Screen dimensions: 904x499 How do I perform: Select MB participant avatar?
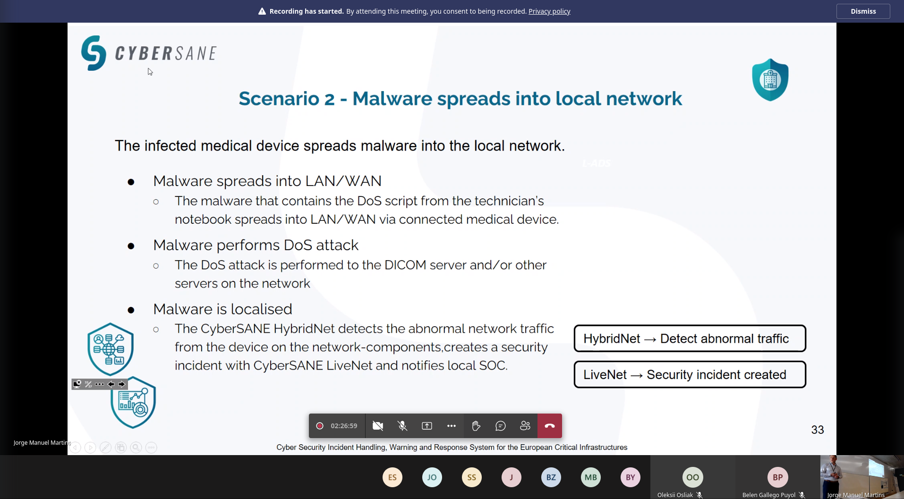tap(591, 477)
